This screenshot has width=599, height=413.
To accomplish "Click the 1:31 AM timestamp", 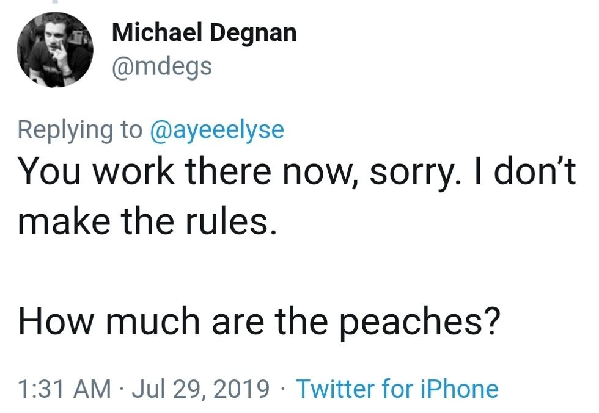I will (65, 388).
